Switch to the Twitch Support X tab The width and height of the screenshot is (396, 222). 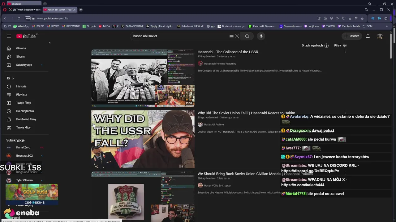25,10
